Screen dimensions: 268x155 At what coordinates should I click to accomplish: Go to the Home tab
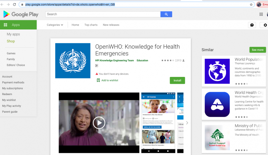tap(75, 25)
